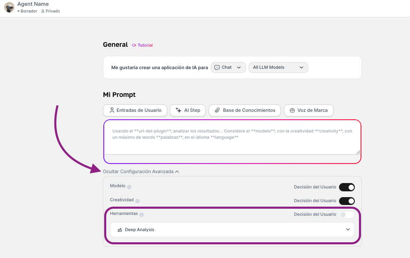Open the Deep Analysis tools dropdown
410x258 pixels.
232,229
